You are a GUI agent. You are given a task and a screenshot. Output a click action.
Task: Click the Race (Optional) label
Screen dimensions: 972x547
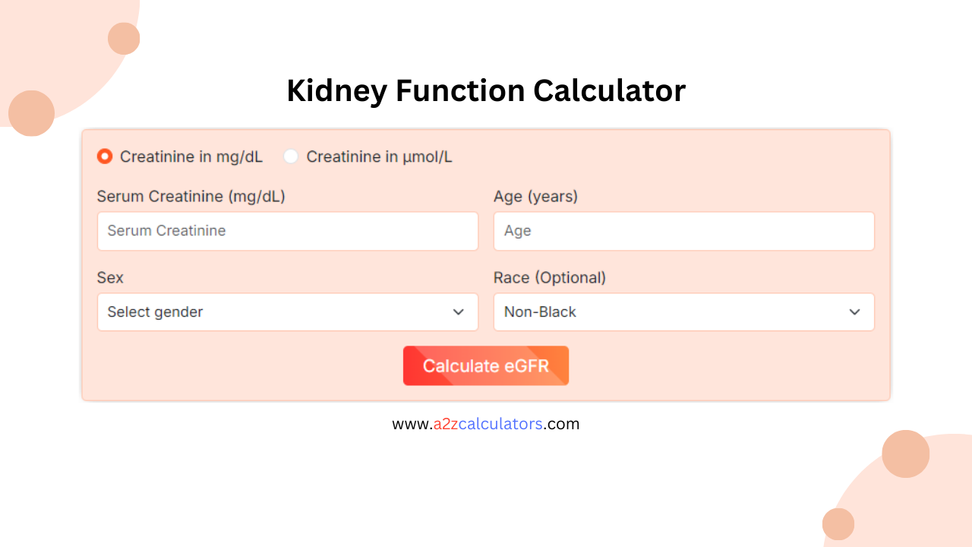(x=550, y=277)
